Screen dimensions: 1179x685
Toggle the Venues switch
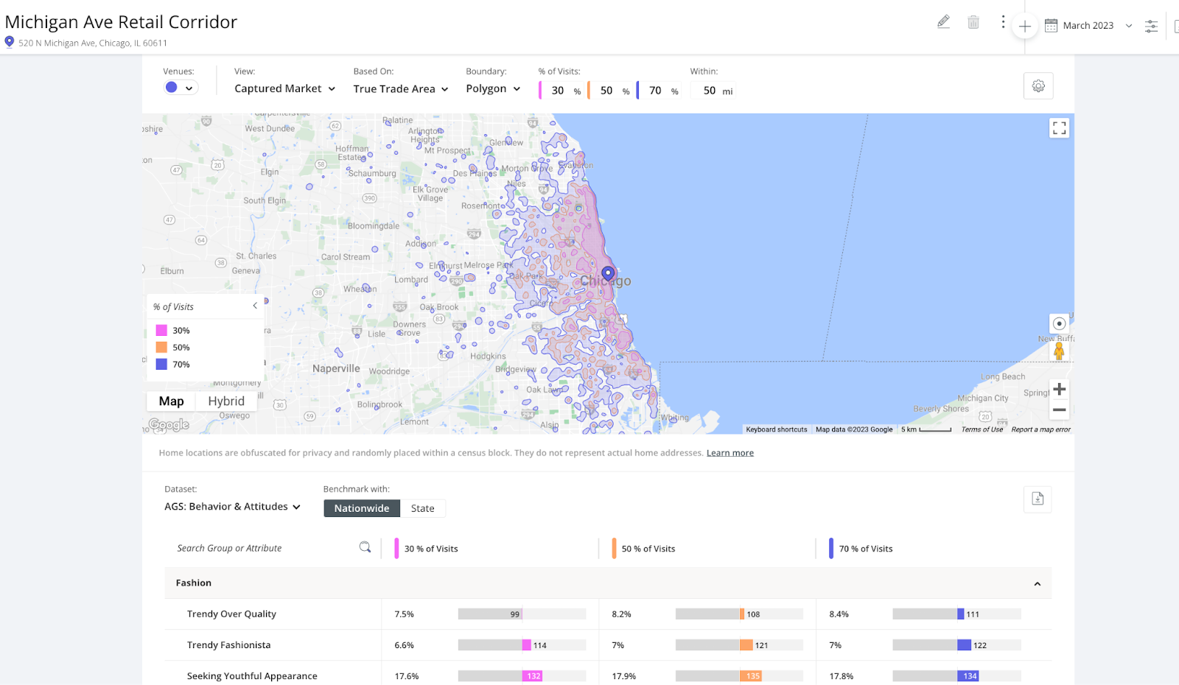click(180, 87)
